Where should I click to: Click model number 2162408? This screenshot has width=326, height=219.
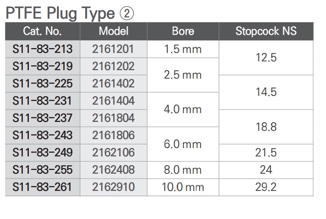point(113,170)
